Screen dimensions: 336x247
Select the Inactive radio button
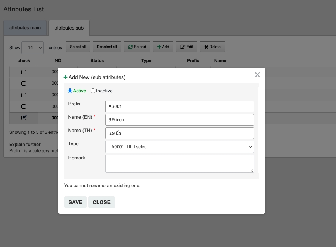pyautogui.click(x=93, y=91)
